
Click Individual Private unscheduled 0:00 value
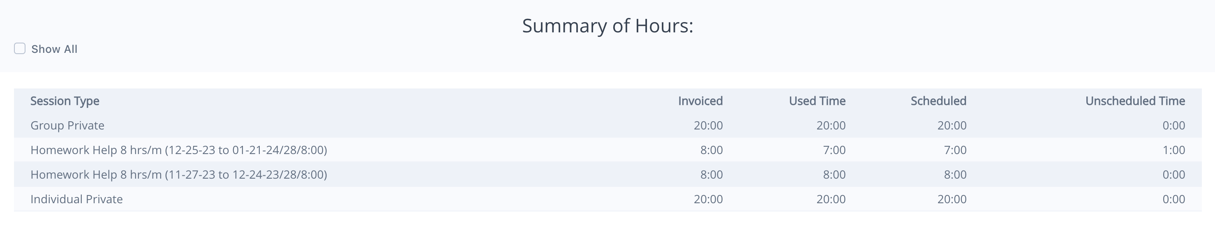click(x=1173, y=199)
